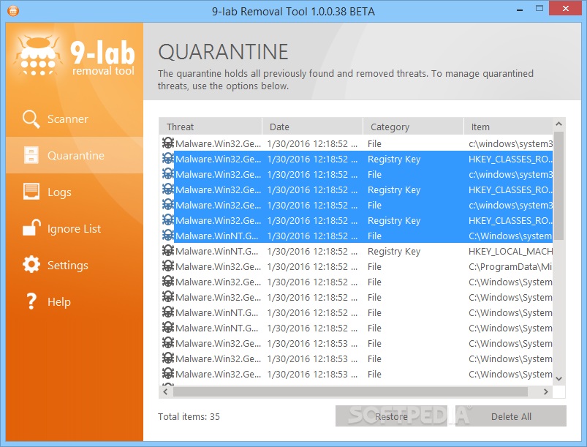Viewport: 587px width, 447px height.
Task: Select the C:\ProgramData\Mi item cell
Action: point(510,266)
